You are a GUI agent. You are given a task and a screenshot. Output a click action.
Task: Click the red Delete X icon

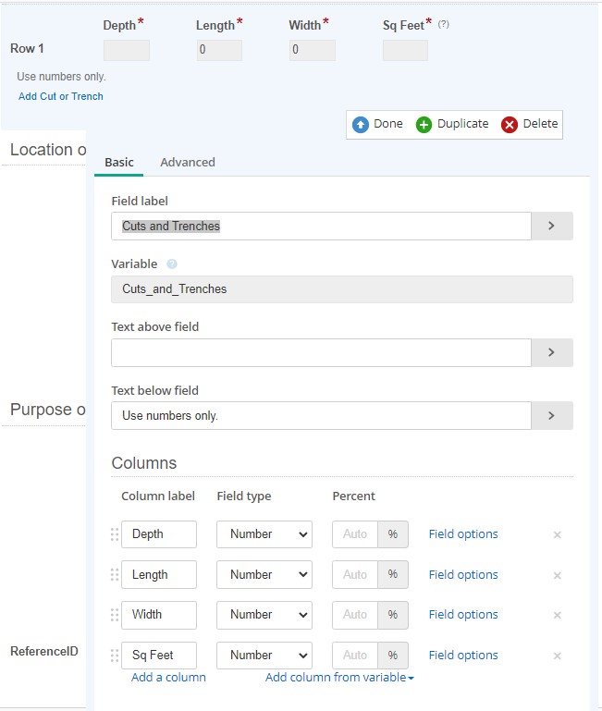(x=510, y=124)
